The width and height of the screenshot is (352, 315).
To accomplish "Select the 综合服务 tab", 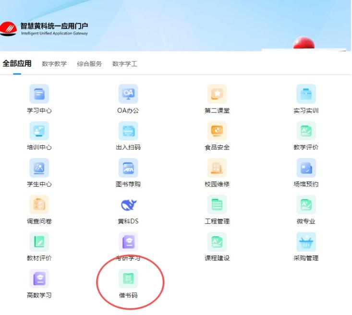I will [89, 64].
